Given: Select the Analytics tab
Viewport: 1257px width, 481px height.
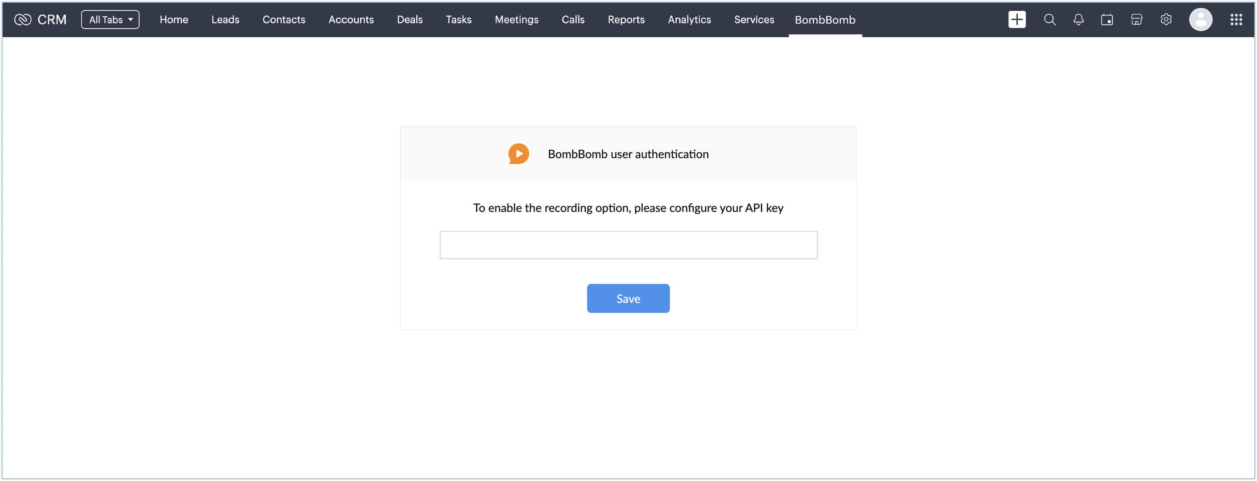Looking at the screenshot, I should pyautogui.click(x=689, y=19).
